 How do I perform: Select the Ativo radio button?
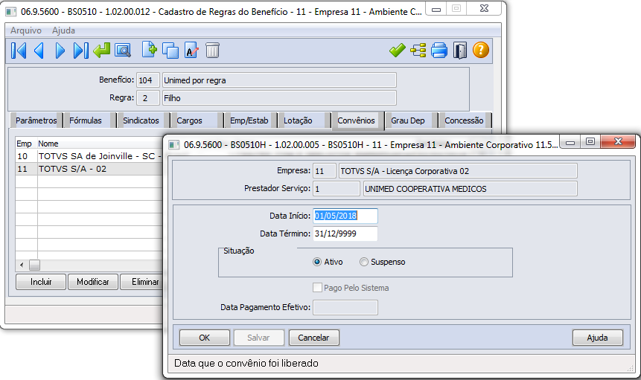click(317, 262)
